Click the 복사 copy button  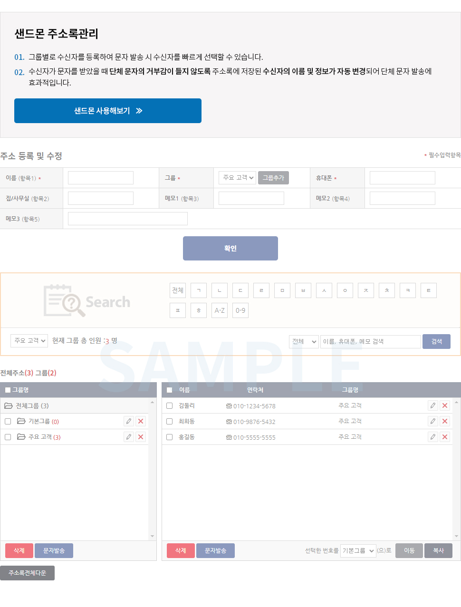(x=438, y=550)
